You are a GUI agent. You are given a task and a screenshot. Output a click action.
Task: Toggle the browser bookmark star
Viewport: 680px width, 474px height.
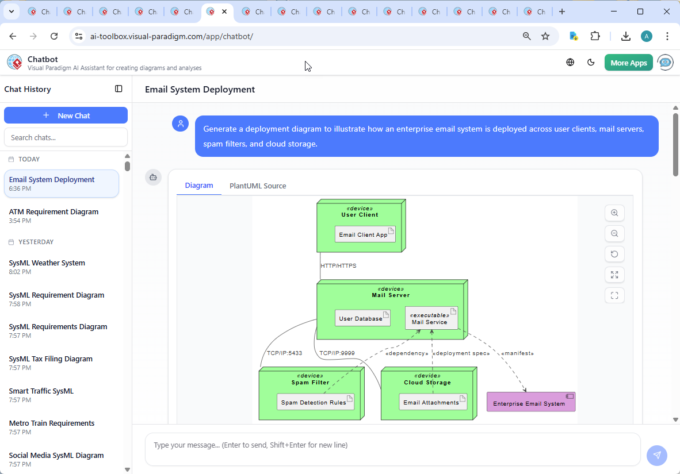coord(545,36)
